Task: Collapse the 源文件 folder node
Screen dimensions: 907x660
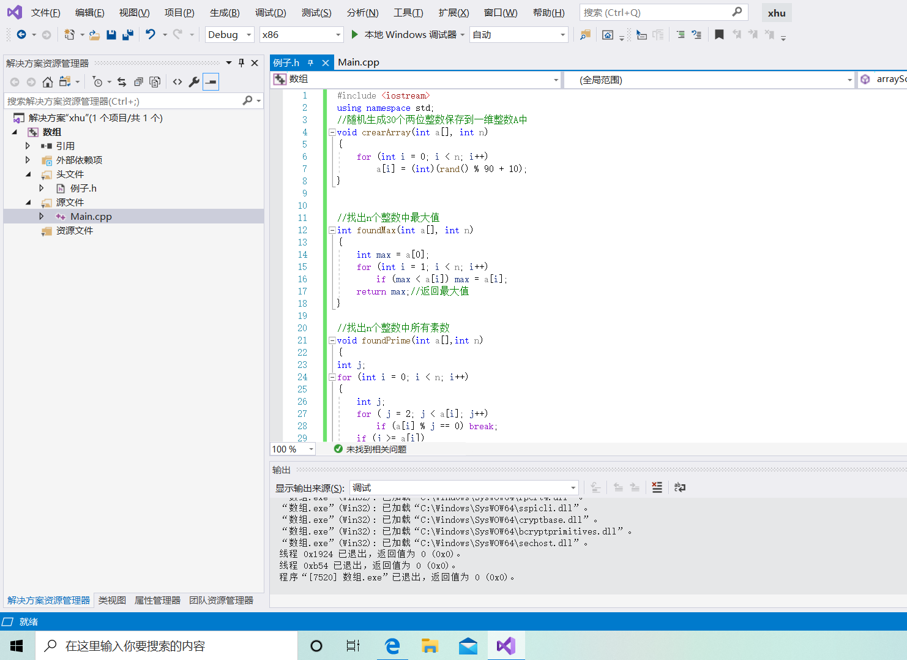Action: tap(28, 202)
